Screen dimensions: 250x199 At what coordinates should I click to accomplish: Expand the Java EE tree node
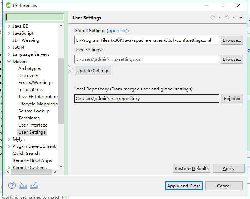(9, 26)
